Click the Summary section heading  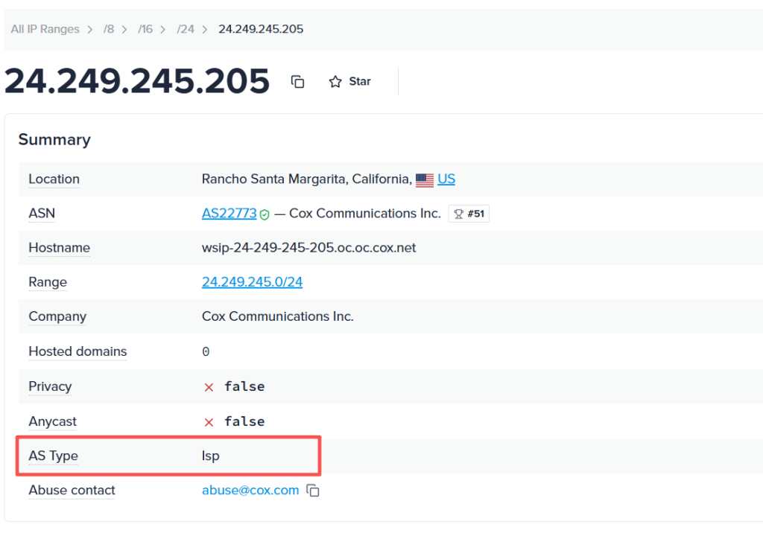click(x=54, y=139)
